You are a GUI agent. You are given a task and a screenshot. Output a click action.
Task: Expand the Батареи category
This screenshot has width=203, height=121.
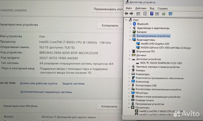130,32
